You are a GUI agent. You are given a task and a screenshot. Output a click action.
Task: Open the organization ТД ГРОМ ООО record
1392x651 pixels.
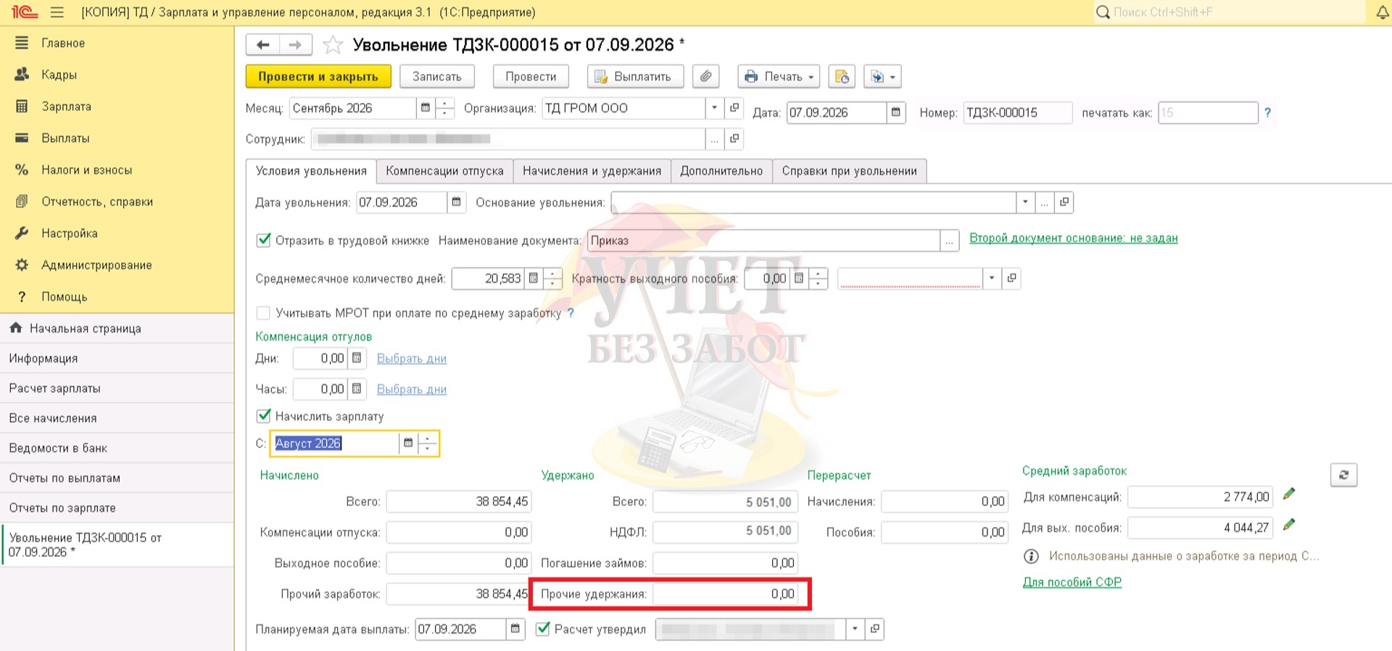[x=734, y=108]
